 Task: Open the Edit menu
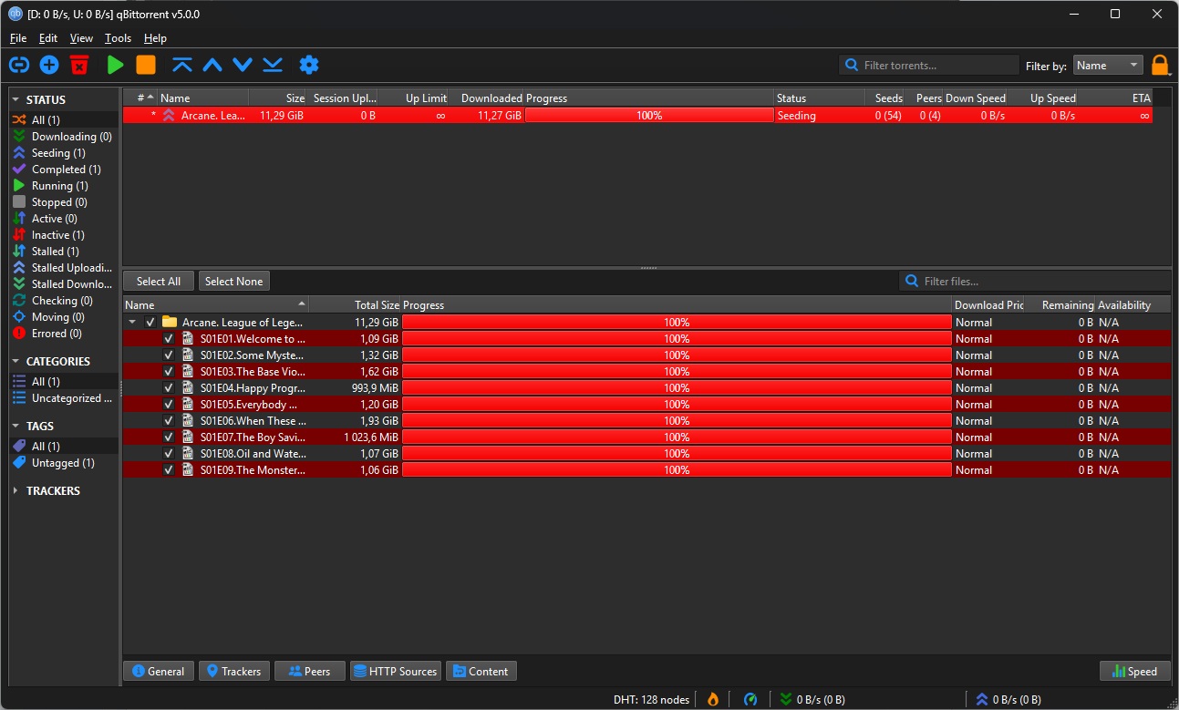coord(48,38)
